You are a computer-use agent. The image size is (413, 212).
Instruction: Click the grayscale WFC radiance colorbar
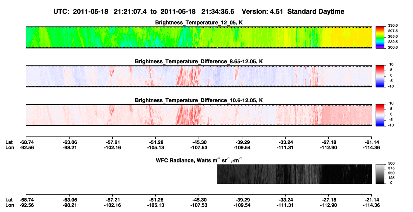click(381, 174)
